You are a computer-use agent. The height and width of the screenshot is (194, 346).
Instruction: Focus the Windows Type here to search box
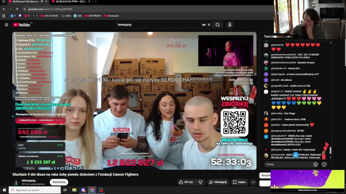point(35,190)
